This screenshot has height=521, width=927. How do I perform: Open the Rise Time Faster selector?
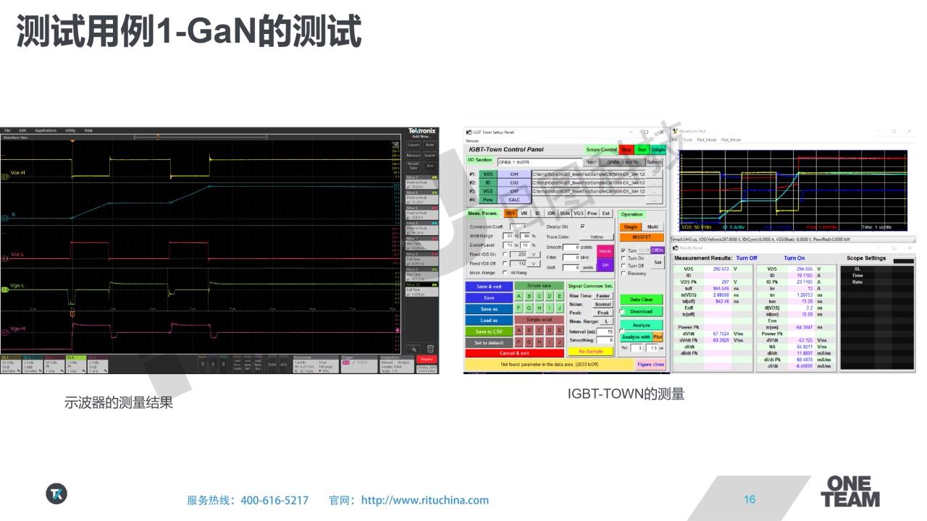(x=603, y=296)
